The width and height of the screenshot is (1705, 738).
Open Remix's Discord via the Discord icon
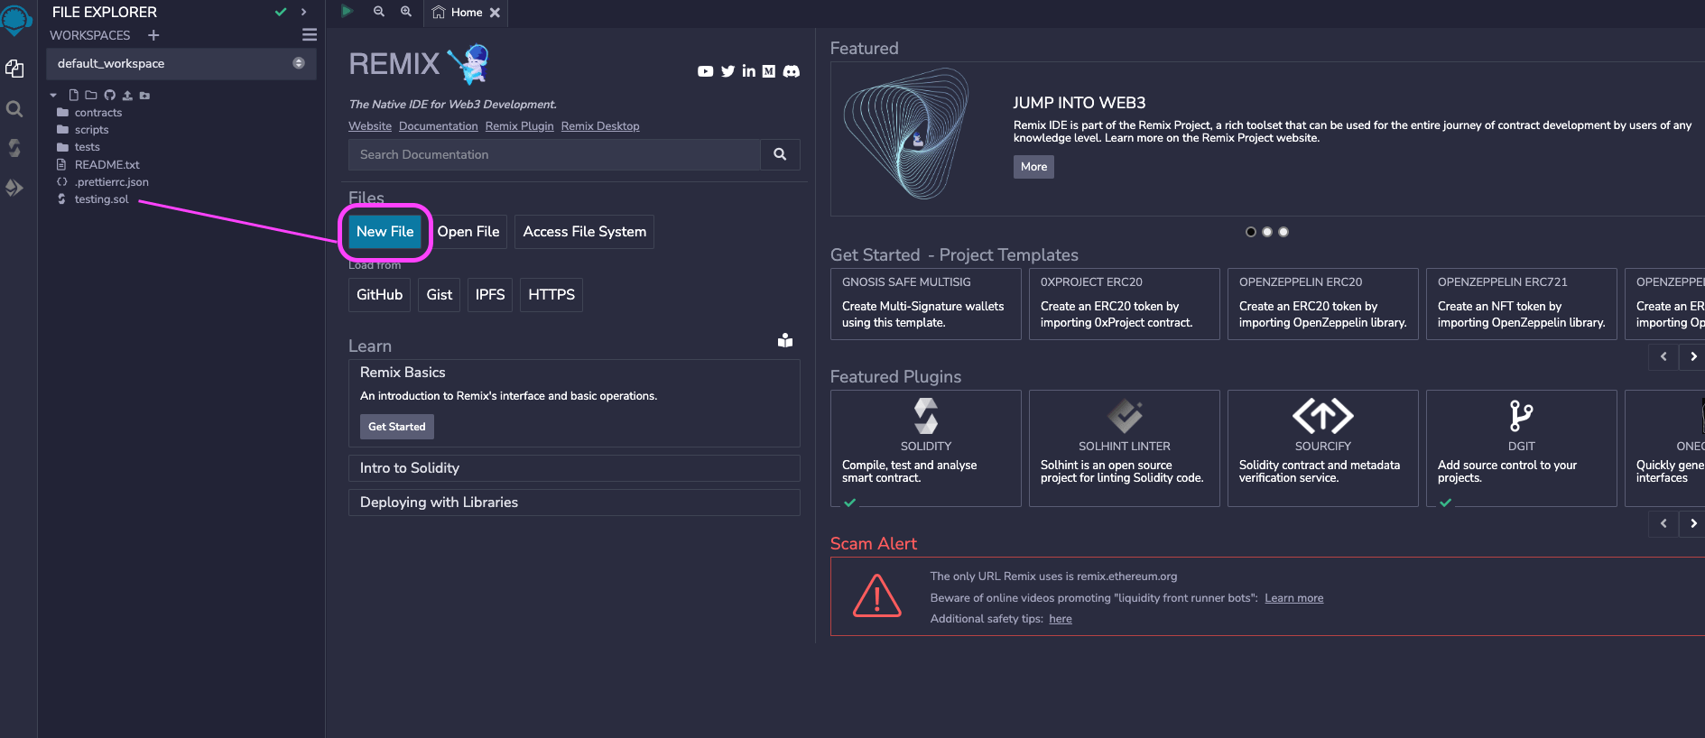click(x=792, y=71)
